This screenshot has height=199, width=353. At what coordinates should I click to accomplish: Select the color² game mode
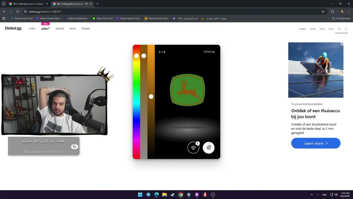point(46,28)
